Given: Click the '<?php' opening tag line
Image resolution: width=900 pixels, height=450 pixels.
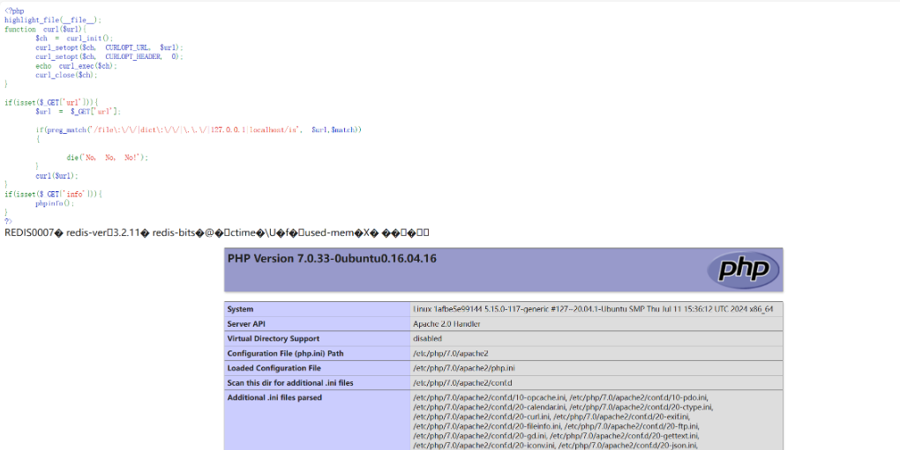Looking at the screenshot, I should [14, 11].
